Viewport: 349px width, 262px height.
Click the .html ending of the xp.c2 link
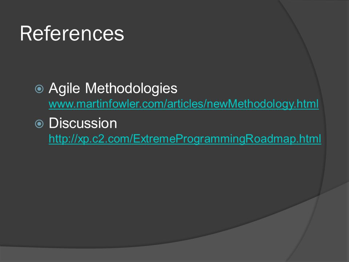(x=309, y=139)
